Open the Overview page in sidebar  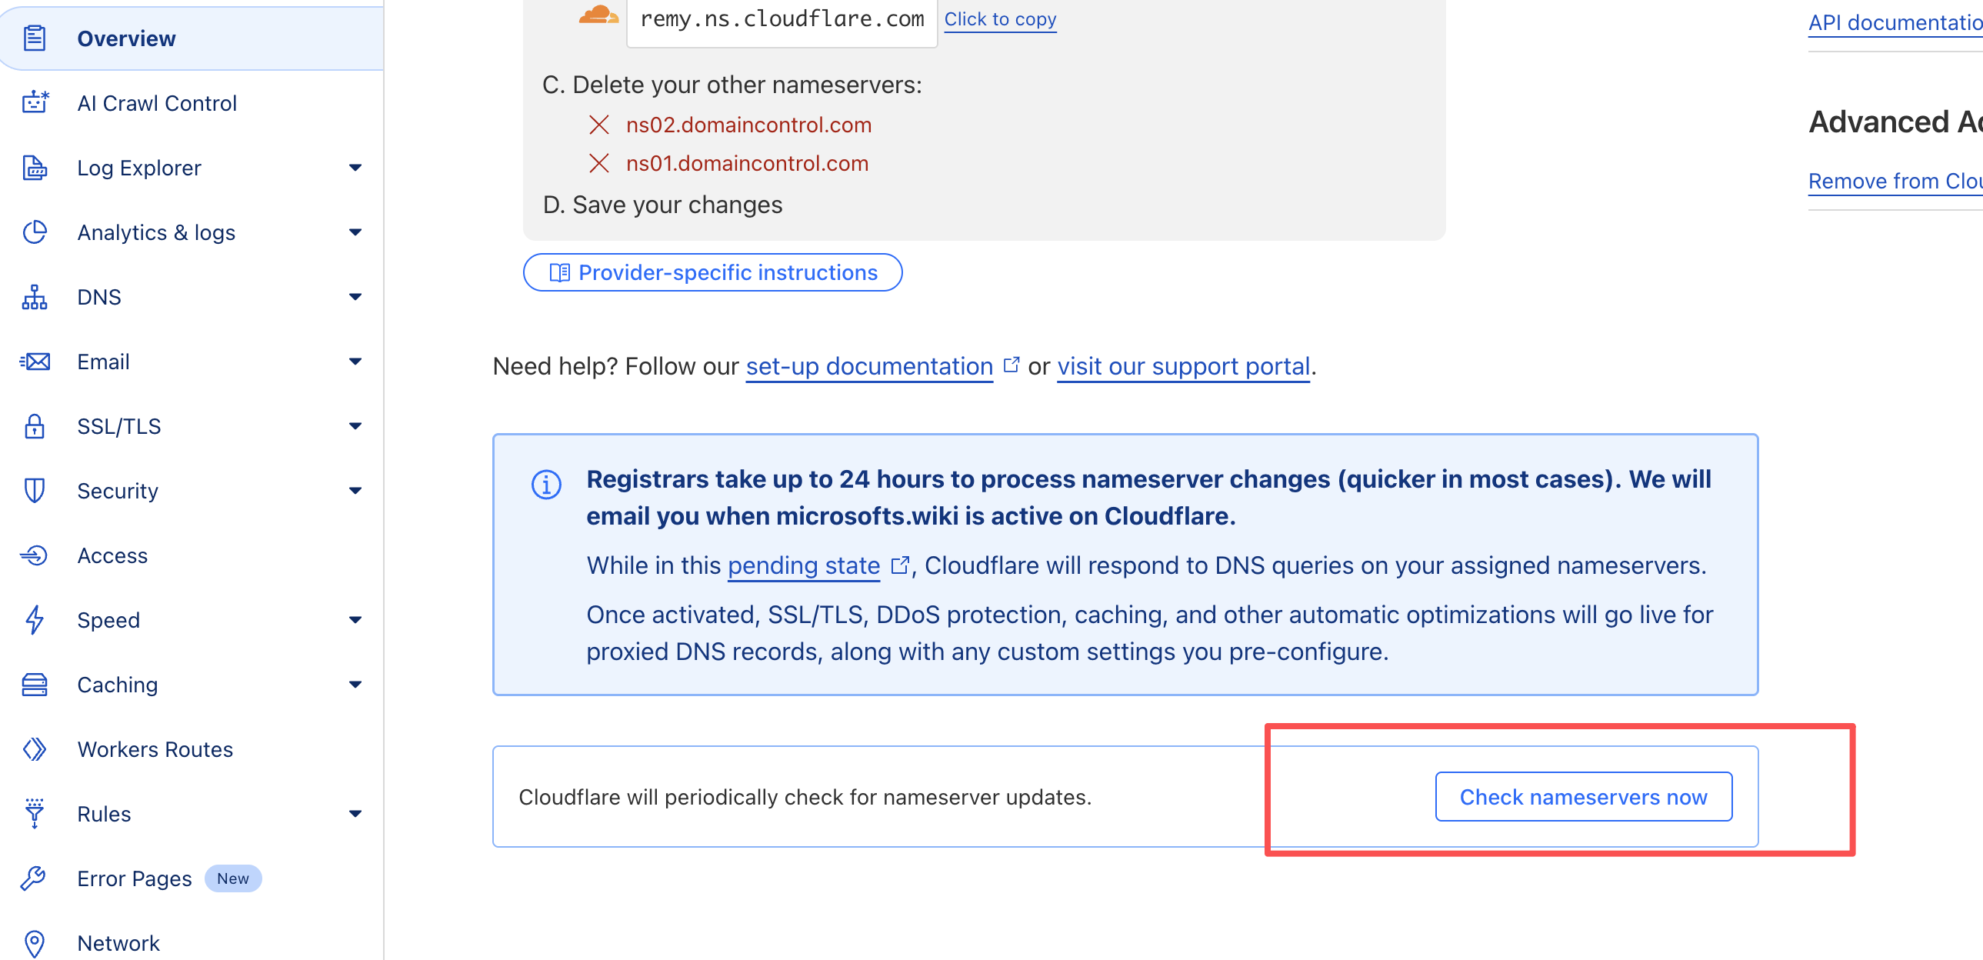[126, 38]
